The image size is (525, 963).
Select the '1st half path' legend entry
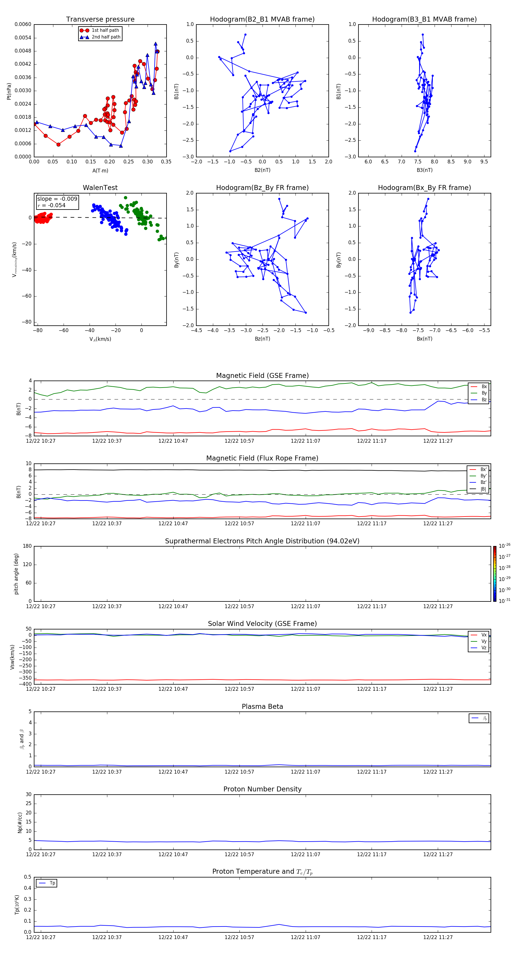pos(100,30)
